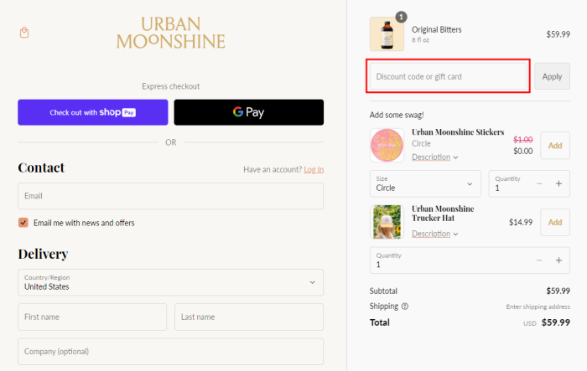
Task: Click the Original Bitters product name
Action: (x=437, y=29)
